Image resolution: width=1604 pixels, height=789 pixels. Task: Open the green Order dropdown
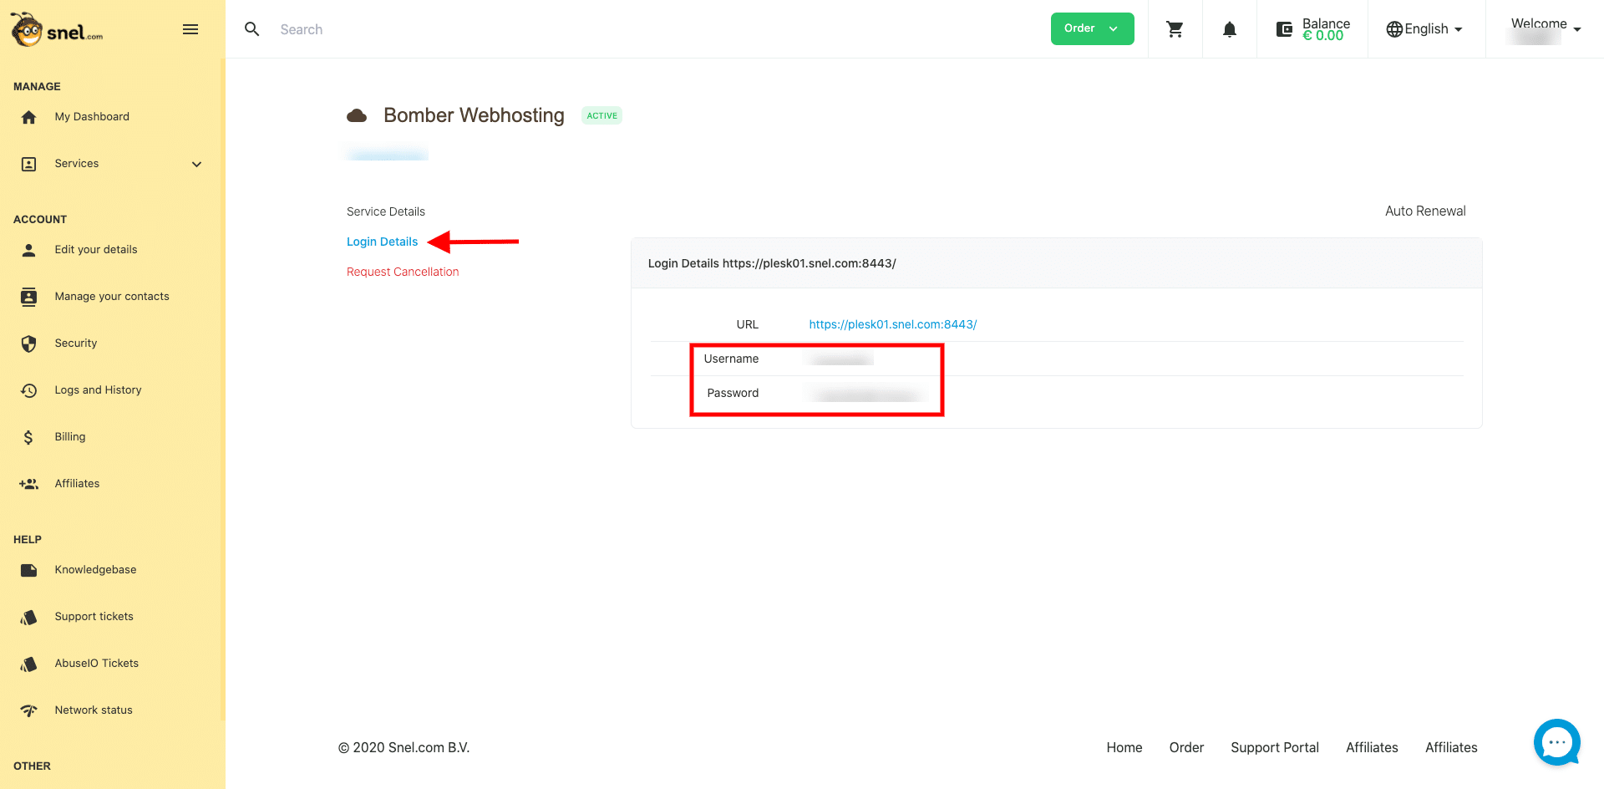(x=1092, y=28)
